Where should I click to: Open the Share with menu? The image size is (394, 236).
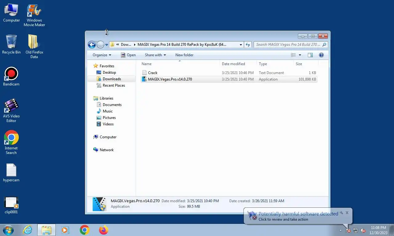155,55
